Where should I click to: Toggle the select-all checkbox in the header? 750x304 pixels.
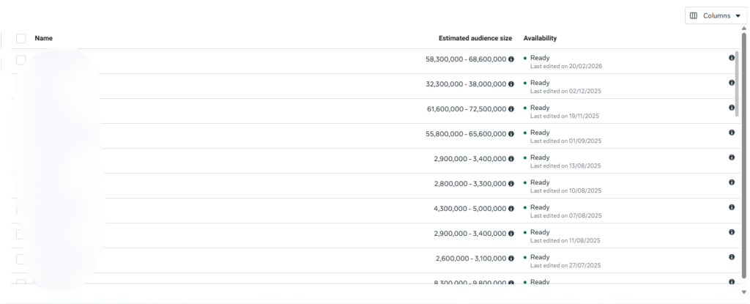coord(21,38)
